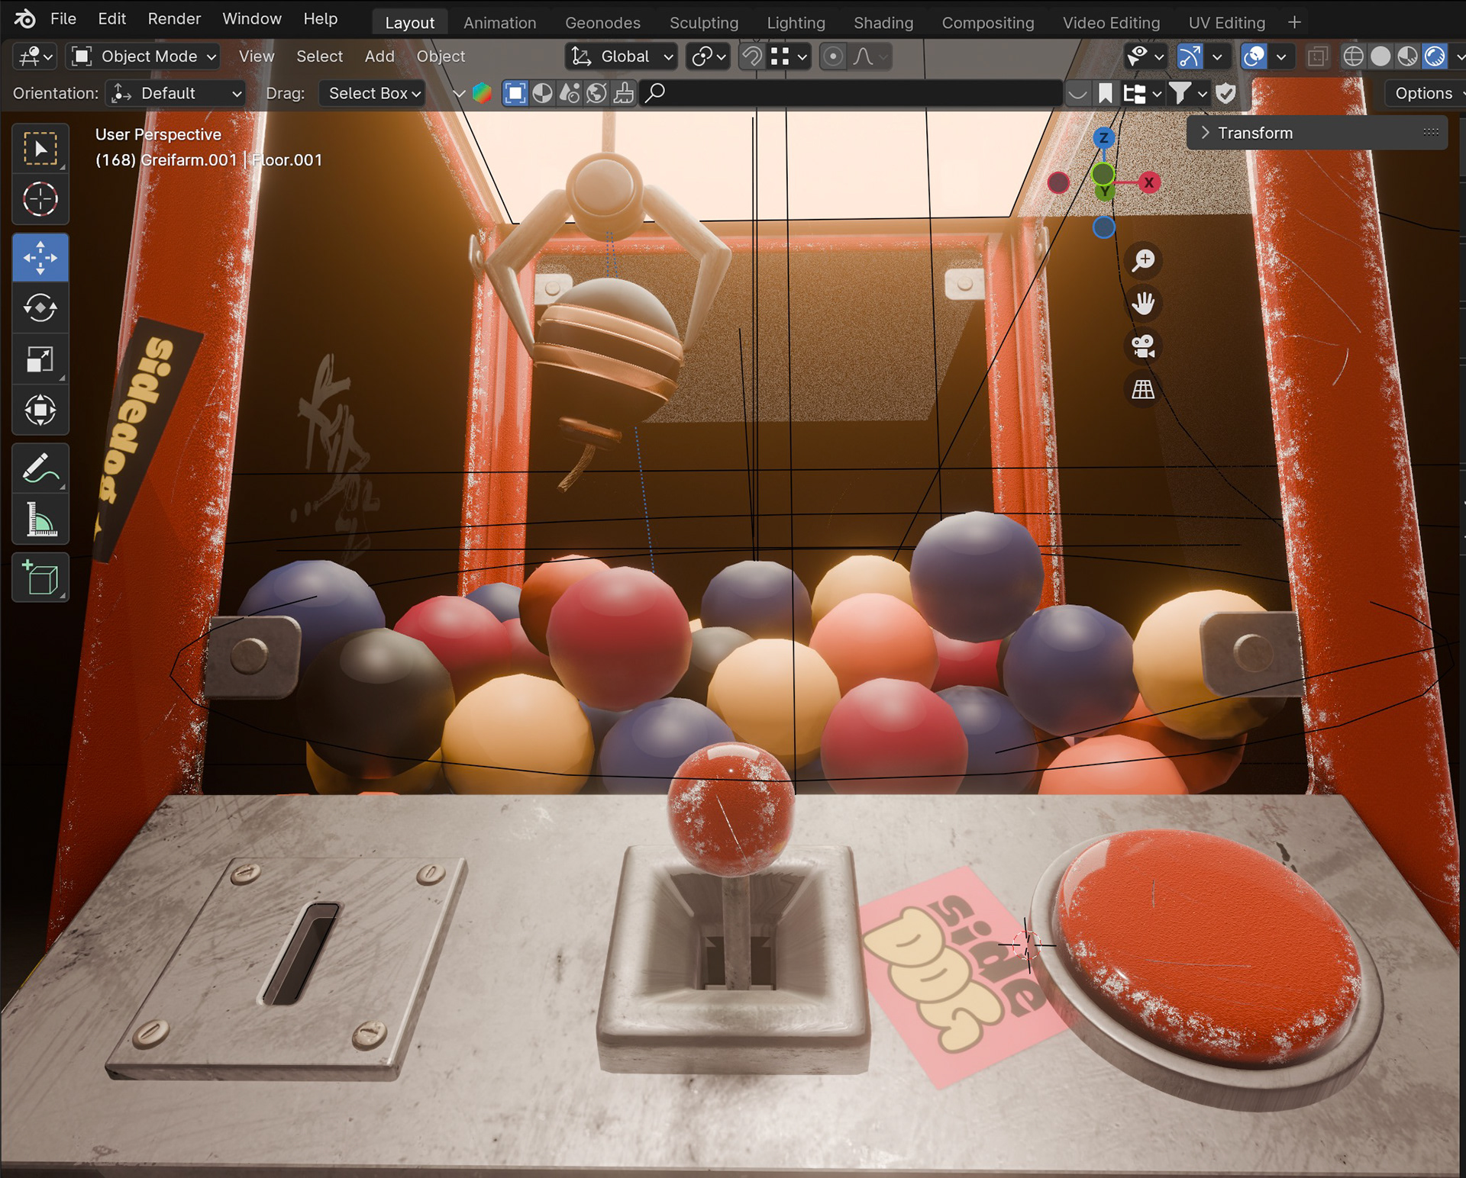Select the Rotate tool

coord(40,308)
